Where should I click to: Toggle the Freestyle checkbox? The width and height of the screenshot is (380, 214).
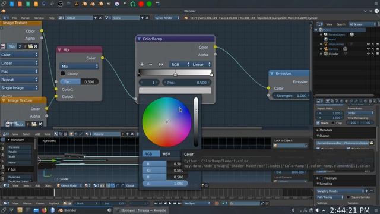(322, 178)
